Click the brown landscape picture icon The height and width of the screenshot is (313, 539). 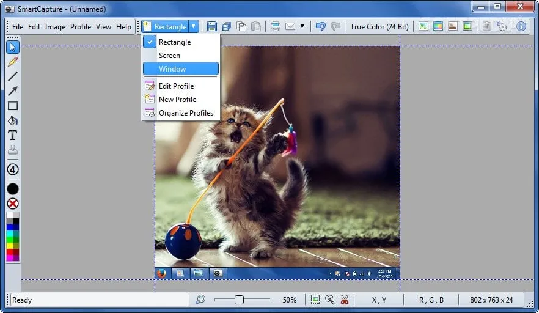(453, 26)
